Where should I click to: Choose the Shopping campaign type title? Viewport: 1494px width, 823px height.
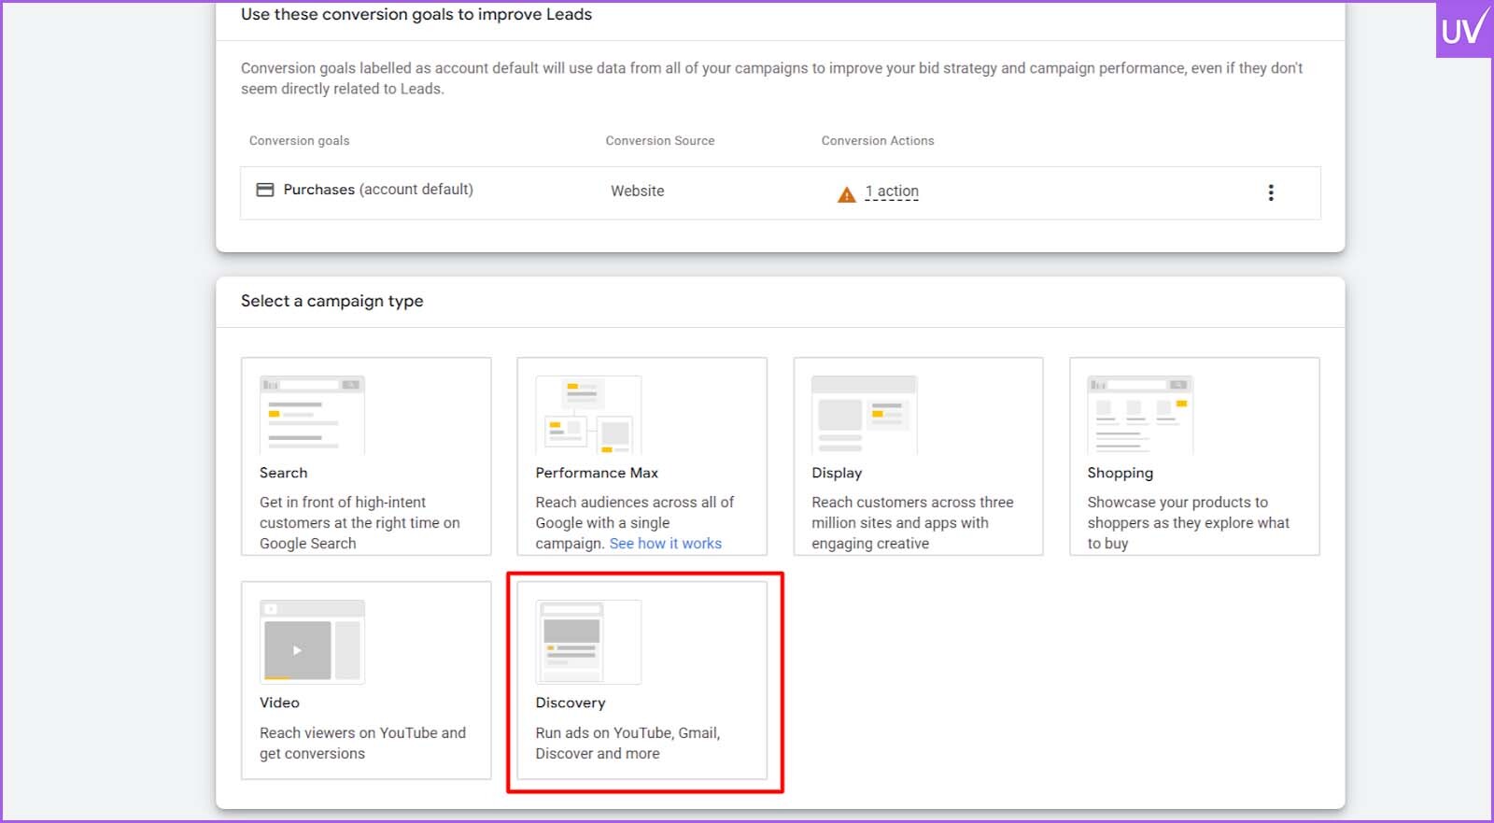1120,473
